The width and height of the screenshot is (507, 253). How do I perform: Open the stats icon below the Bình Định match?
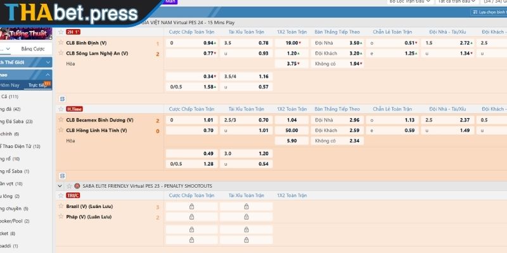[x=62, y=99]
